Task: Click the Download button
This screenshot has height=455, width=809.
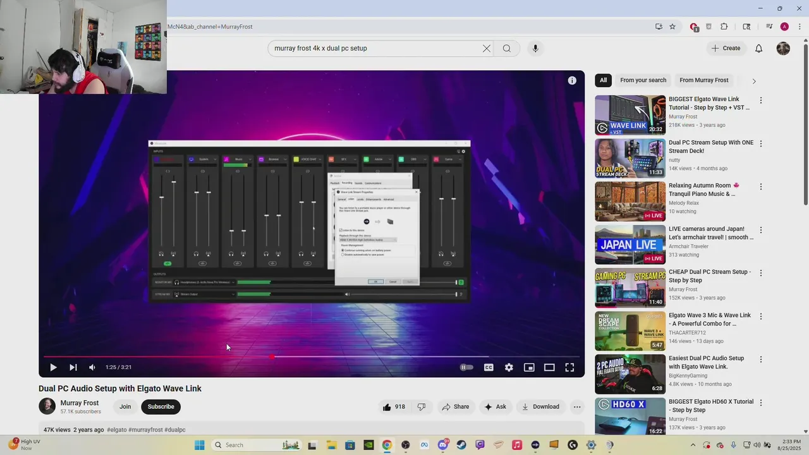Action: click(540, 407)
